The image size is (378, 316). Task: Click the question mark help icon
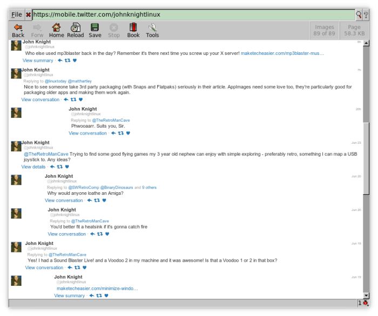pos(366,15)
